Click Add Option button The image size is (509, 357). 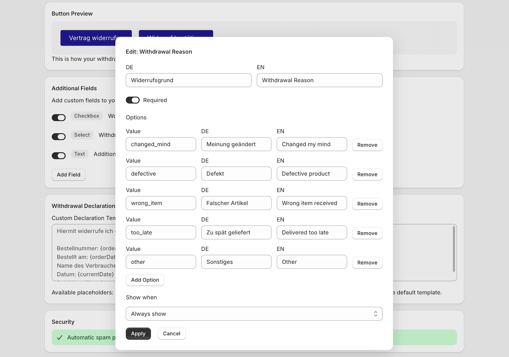click(x=145, y=280)
